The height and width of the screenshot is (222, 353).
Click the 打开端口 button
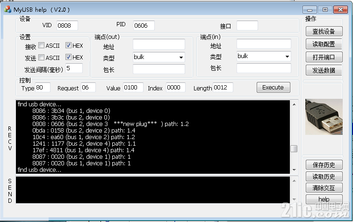pos(324,57)
